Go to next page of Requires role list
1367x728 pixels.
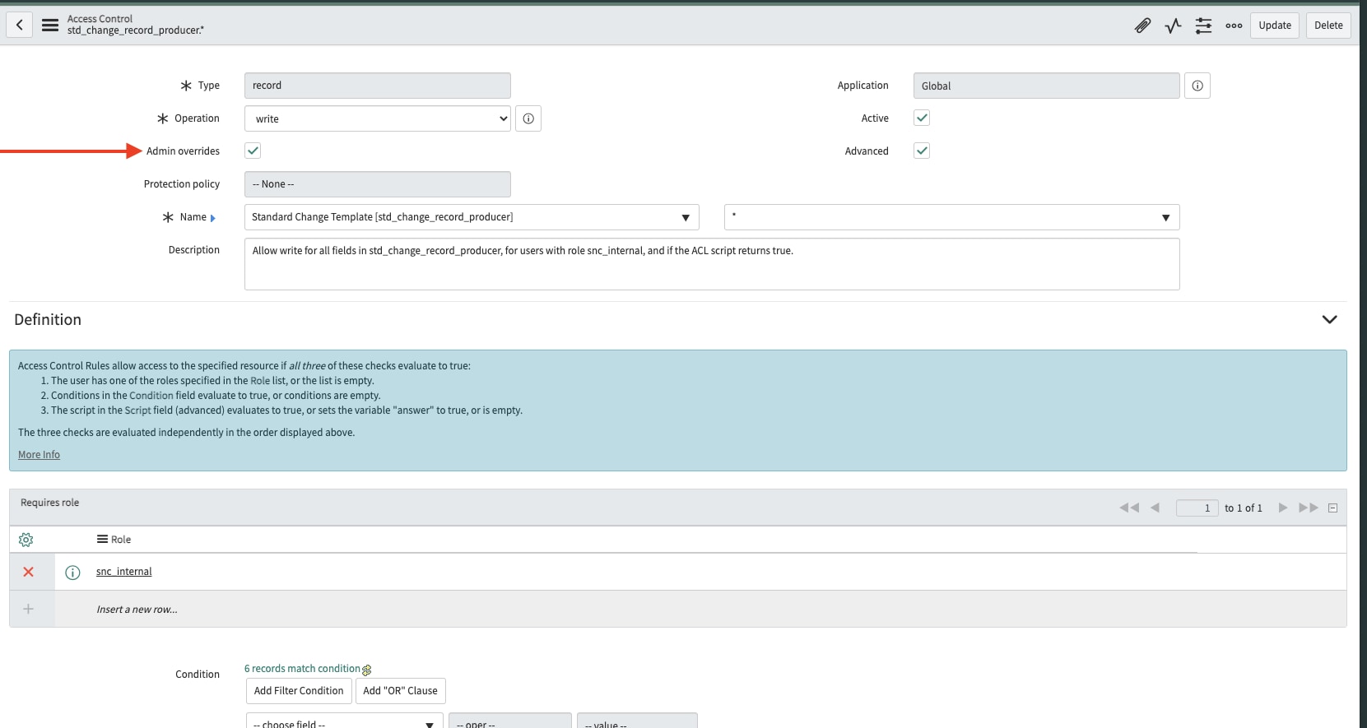pyautogui.click(x=1282, y=508)
